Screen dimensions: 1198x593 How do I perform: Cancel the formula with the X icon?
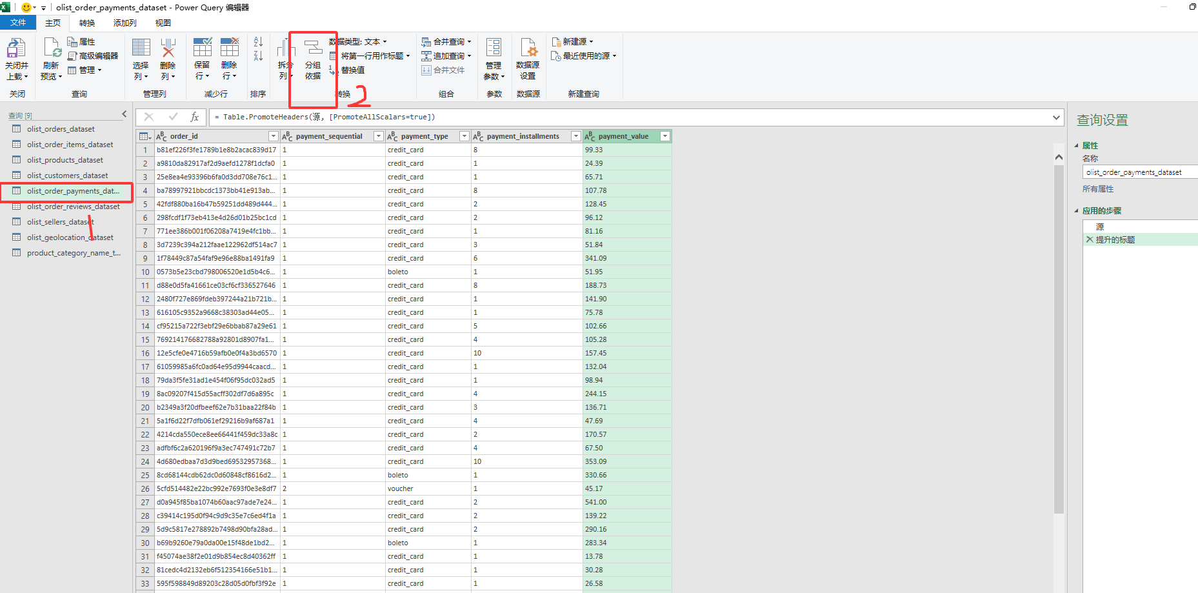[x=149, y=117]
